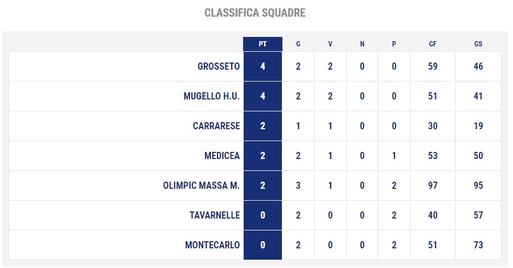Click Grosseto's points cell showing 4
Viewport: 513px width, 268px height.
[x=262, y=66]
